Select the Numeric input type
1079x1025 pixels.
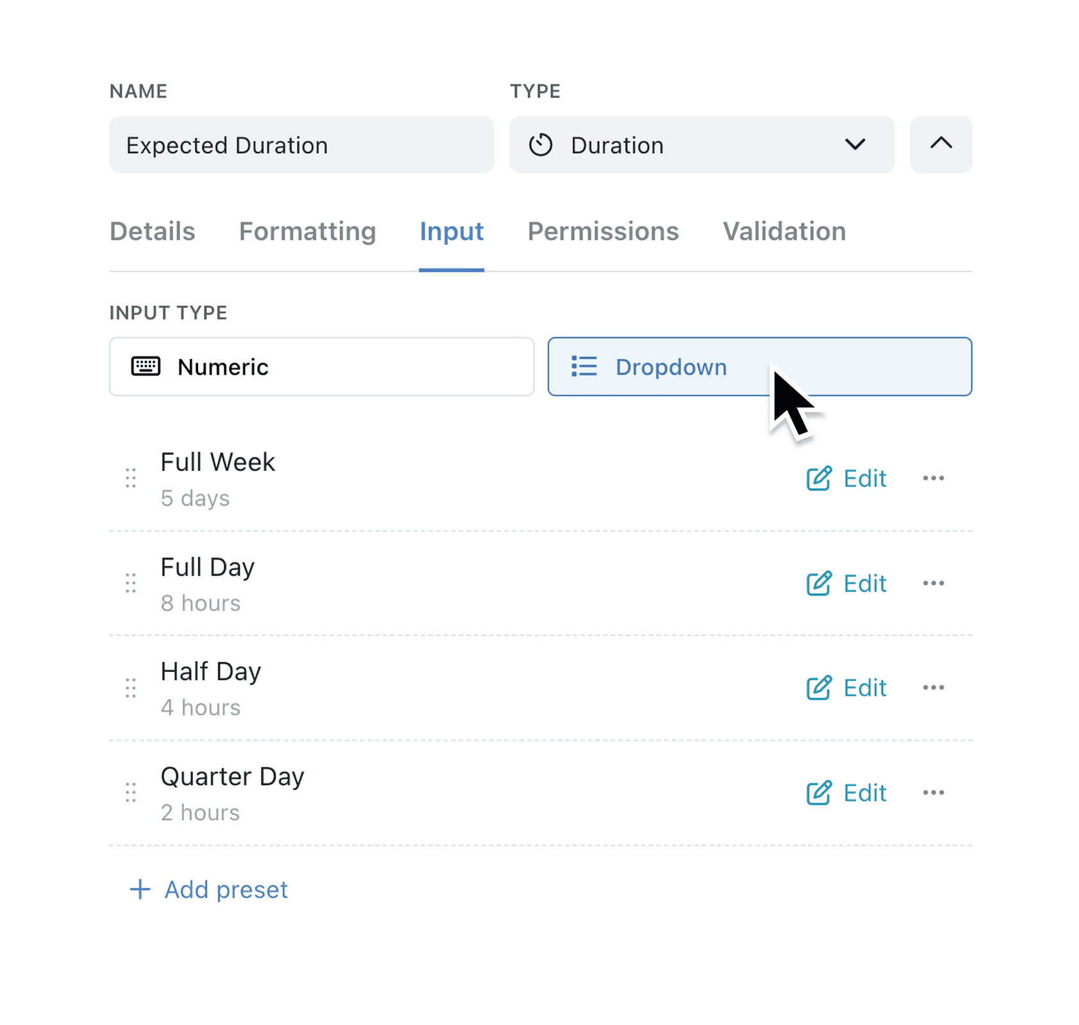(321, 366)
